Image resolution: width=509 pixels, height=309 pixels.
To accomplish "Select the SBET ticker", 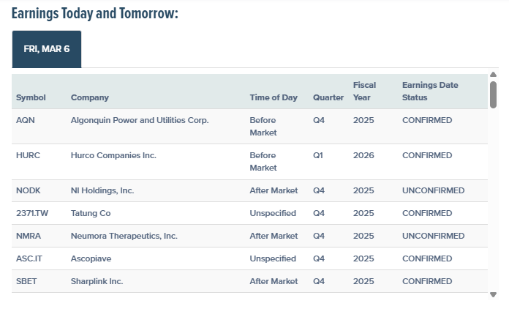I will pos(26,281).
